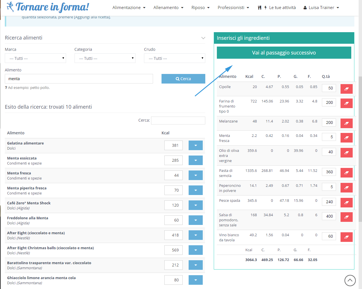Screen dimensions: 362x289
Task: Open blue dropdown for Gelatina alimentare
Action: (195, 145)
